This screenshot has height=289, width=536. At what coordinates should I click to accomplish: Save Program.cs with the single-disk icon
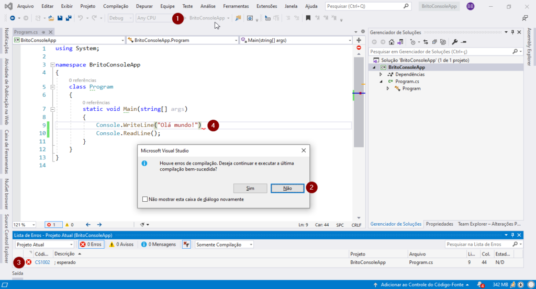pos(60,18)
